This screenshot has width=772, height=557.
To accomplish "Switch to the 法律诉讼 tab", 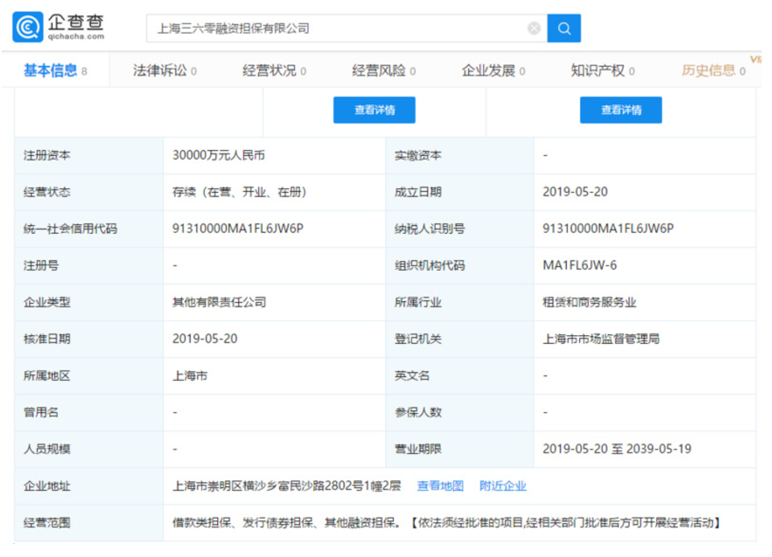I will click(164, 71).
